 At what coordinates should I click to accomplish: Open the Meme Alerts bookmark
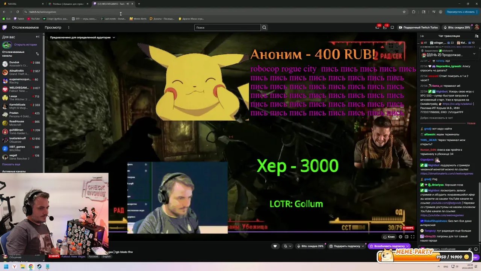pos(138,19)
